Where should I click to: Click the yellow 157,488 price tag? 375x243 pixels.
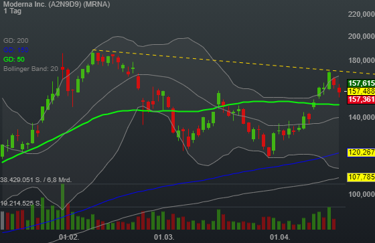[361, 91]
